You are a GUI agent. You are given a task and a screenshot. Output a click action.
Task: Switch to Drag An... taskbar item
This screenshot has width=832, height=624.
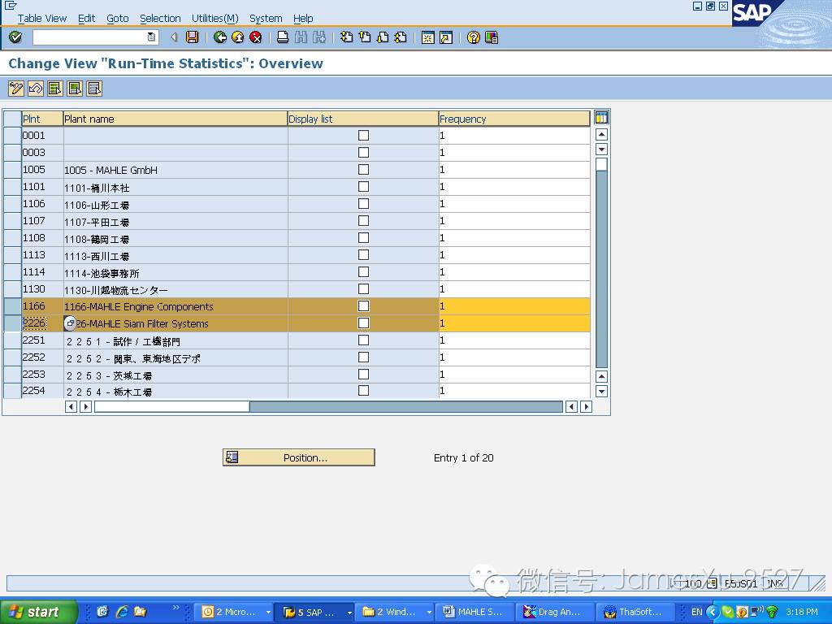554,613
